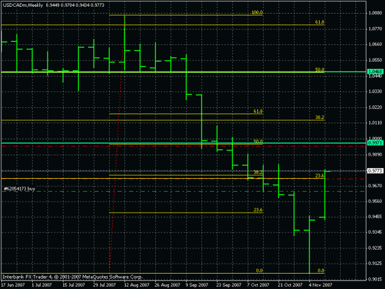Screen dimensions: 385x289
Task: Click the 0.9235 price axis label
Action: point(375,248)
